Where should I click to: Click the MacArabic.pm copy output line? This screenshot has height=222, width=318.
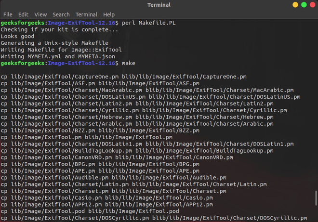pyautogui.click(x=147, y=90)
